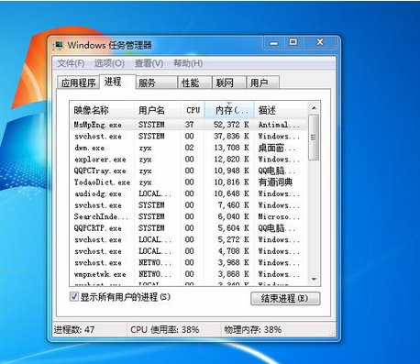Open the 查看(V) menu
The height and width of the screenshot is (364, 420).
tap(149, 63)
